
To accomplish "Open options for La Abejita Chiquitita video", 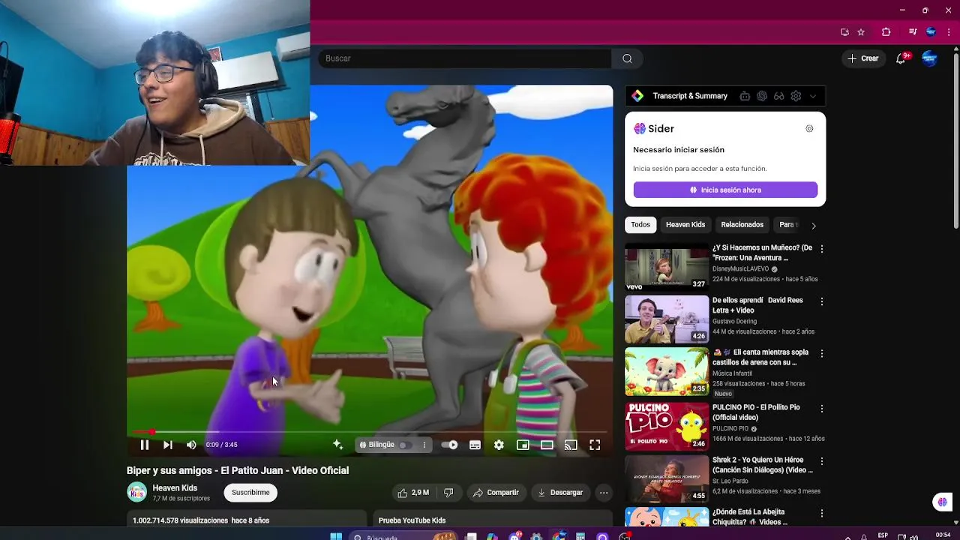I will coord(821,514).
